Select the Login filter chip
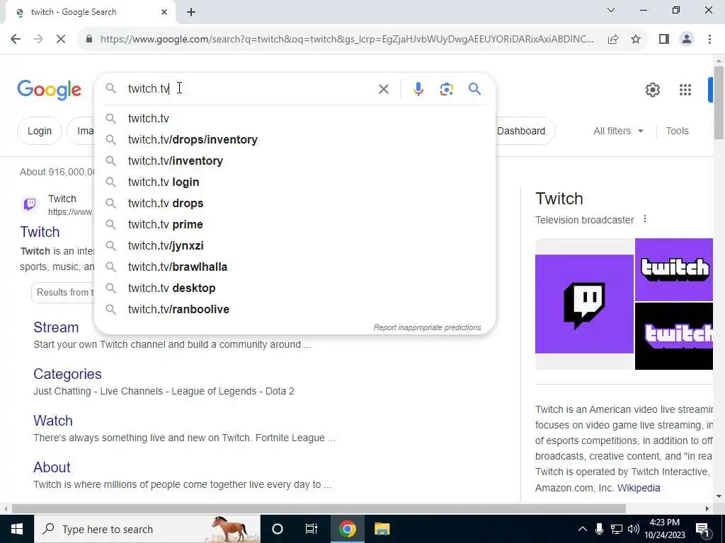The width and height of the screenshot is (725, 543). coord(40,131)
